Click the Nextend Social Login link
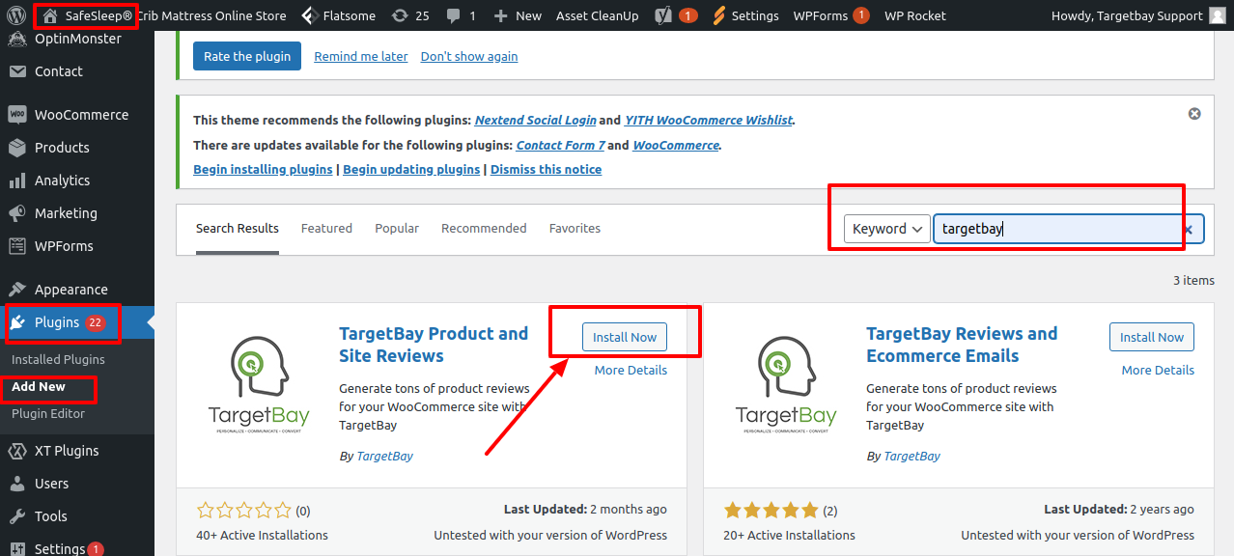The image size is (1234, 556). point(535,121)
